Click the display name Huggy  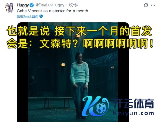tap(23, 5)
